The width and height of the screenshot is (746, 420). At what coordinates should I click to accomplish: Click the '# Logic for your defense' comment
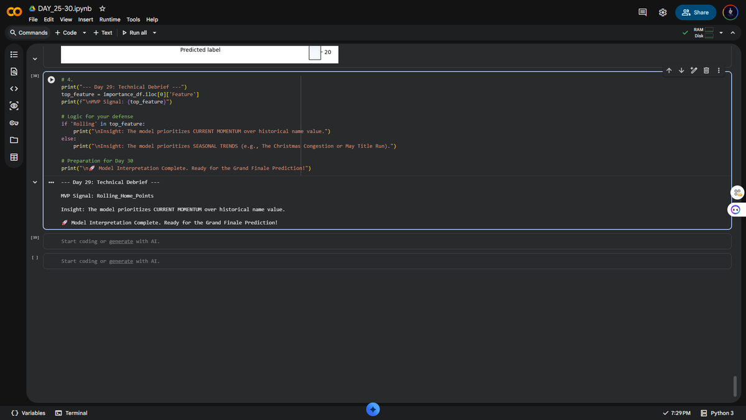(97, 116)
